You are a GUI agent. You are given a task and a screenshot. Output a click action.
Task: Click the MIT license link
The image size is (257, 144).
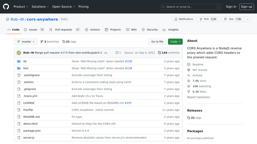197,70
